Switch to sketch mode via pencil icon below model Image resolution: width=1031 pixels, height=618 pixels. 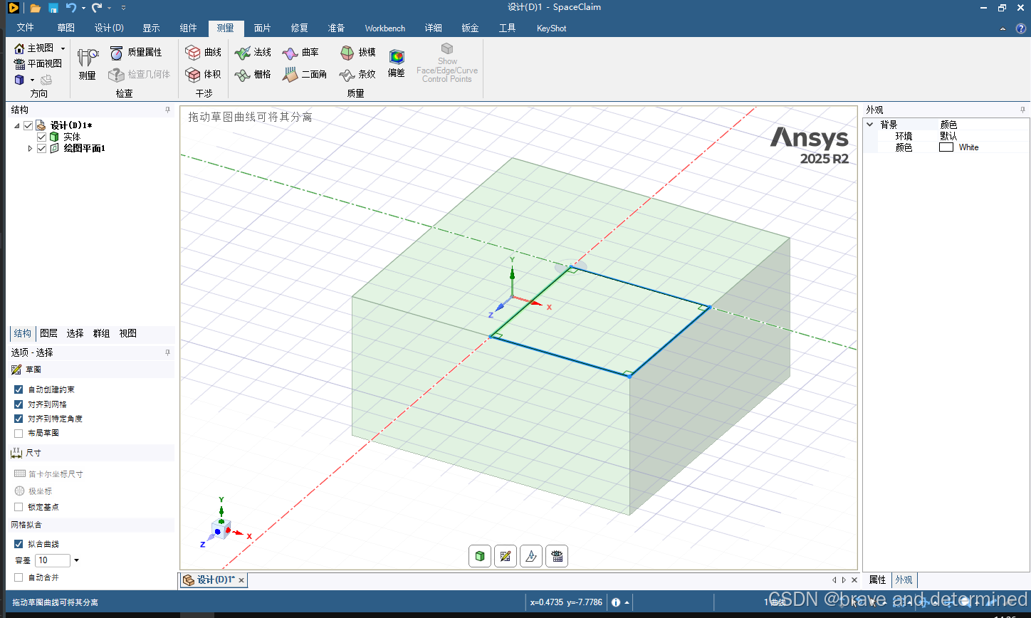pos(505,556)
